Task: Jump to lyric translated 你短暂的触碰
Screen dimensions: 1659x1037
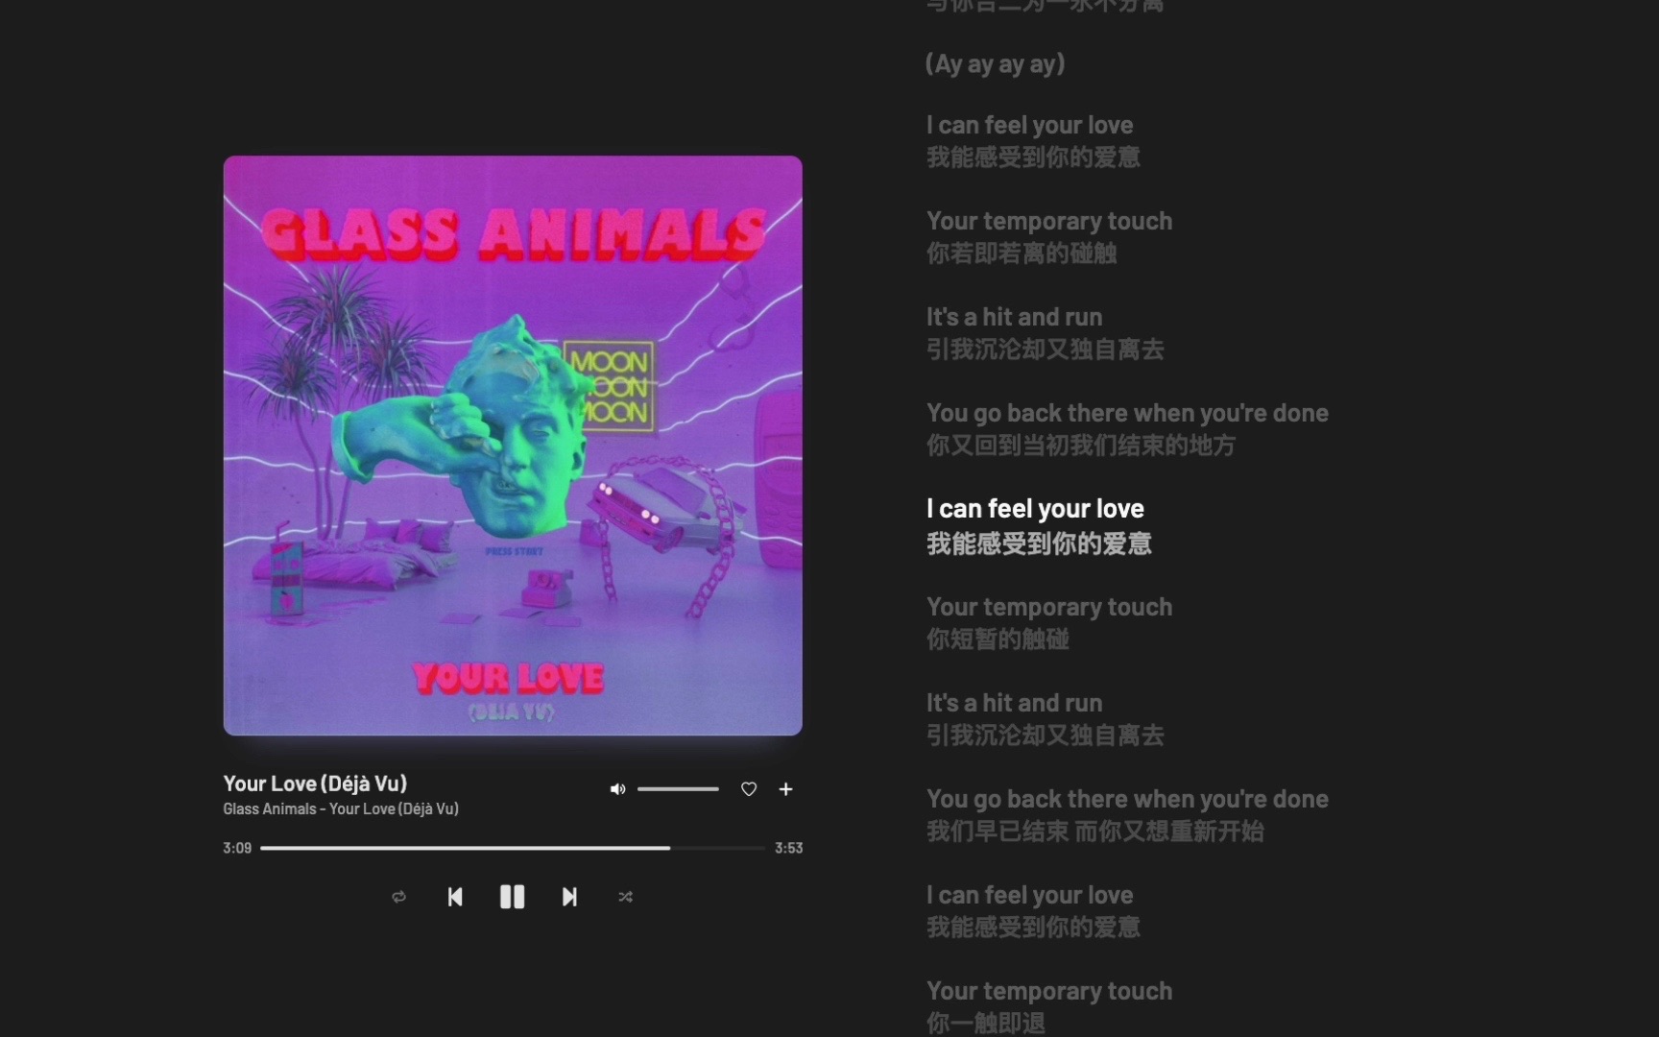Action: (1049, 622)
